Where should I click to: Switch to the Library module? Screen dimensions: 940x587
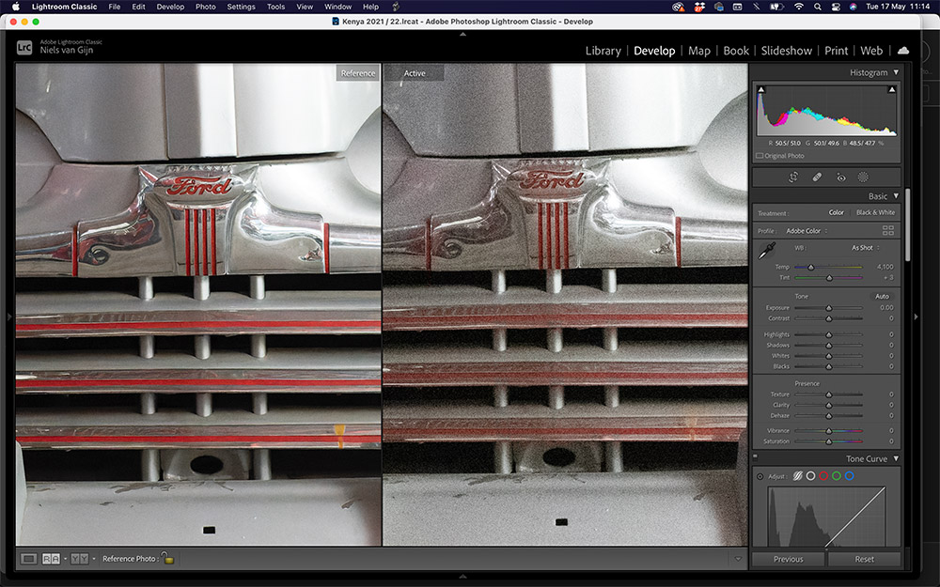coord(603,51)
